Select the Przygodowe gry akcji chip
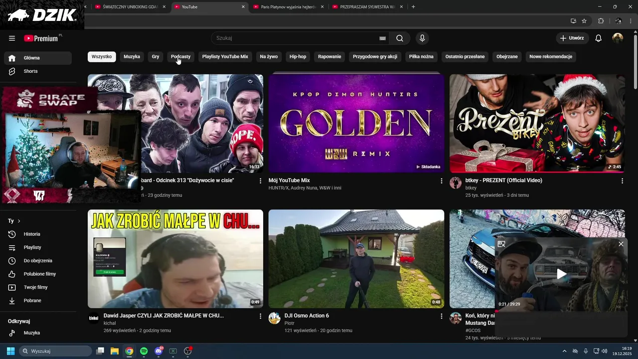The height and width of the screenshot is (359, 638). (x=375, y=57)
